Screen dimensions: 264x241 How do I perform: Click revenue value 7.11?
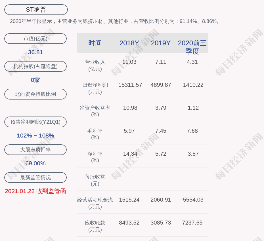click(x=161, y=62)
